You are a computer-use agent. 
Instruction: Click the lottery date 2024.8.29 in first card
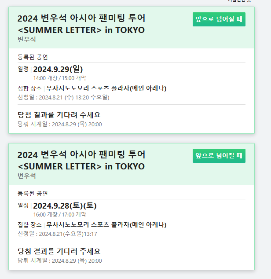point(59,124)
